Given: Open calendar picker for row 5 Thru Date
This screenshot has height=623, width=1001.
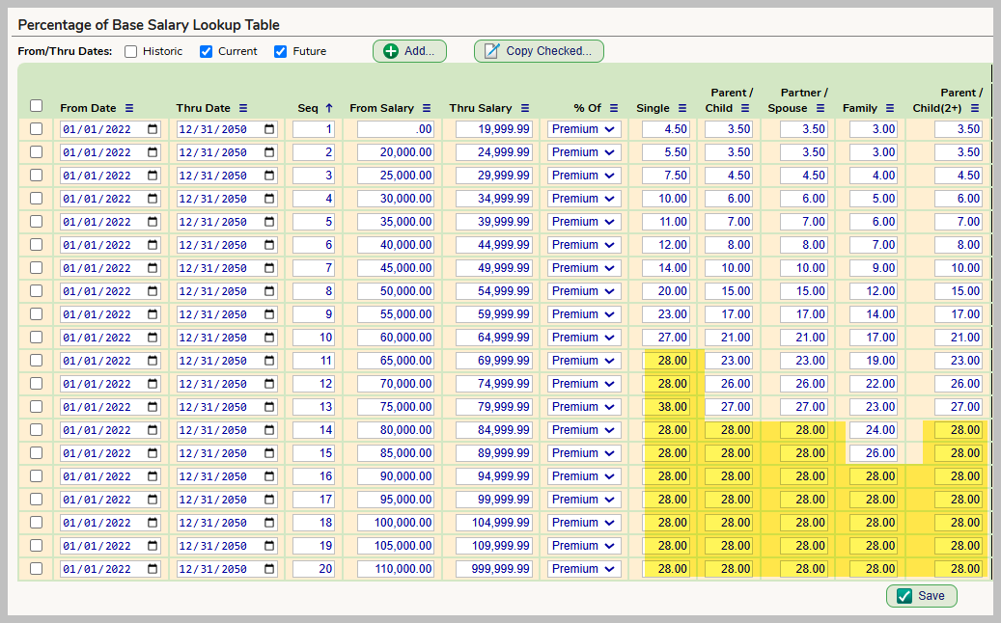Looking at the screenshot, I should (x=268, y=222).
